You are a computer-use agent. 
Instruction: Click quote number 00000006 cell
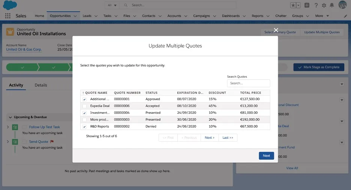click(122, 106)
